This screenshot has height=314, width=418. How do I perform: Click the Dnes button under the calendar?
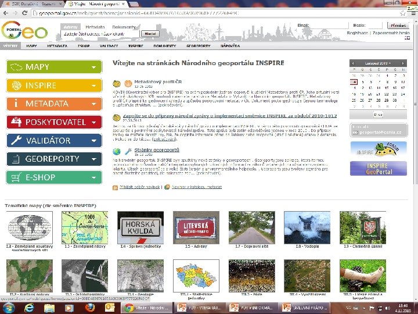pyautogui.click(x=378, y=115)
